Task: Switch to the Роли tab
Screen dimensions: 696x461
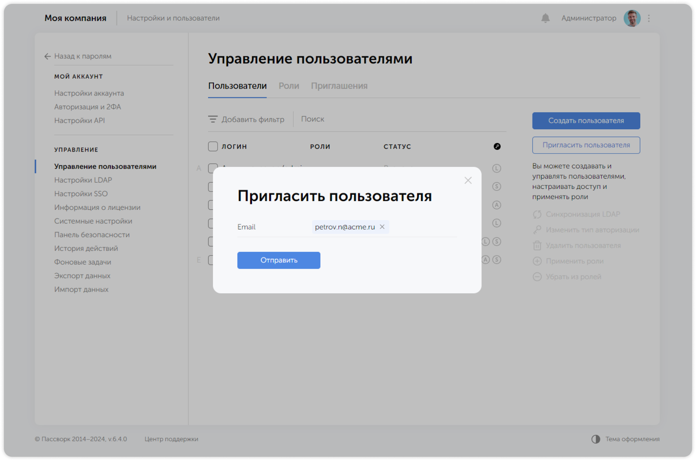Action: (289, 86)
